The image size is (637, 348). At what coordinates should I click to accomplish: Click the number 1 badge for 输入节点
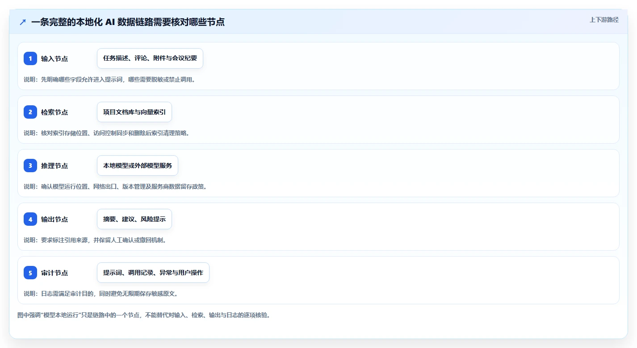pos(30,58)
